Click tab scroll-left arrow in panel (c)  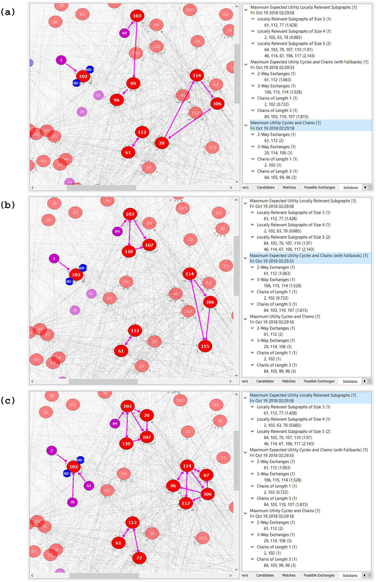point(364,576)
